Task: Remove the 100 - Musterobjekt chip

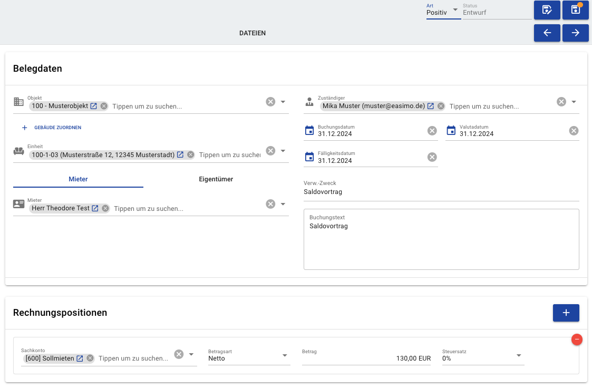Action: tap(104, 106)
